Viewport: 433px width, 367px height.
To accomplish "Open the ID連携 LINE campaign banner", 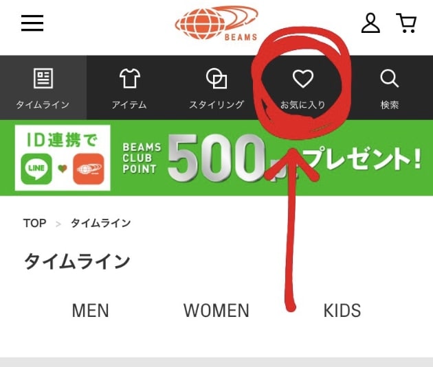I will pos(216,158).
